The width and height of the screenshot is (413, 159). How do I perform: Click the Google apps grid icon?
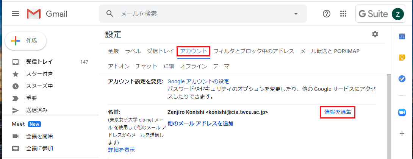coord(343,14)
